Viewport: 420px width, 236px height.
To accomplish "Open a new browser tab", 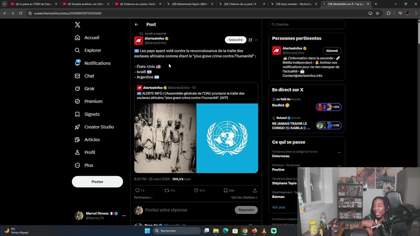I will tap(376, 4).
